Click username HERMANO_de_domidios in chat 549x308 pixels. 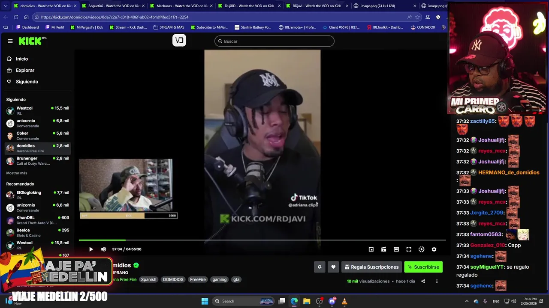509,172
